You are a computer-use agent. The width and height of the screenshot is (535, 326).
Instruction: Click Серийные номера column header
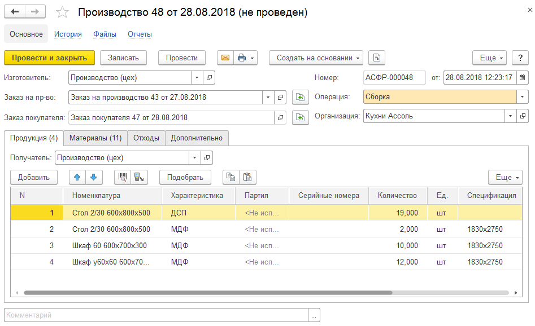(329, 196)
